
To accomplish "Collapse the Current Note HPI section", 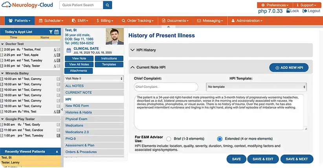I will click(x=132, y=68).
